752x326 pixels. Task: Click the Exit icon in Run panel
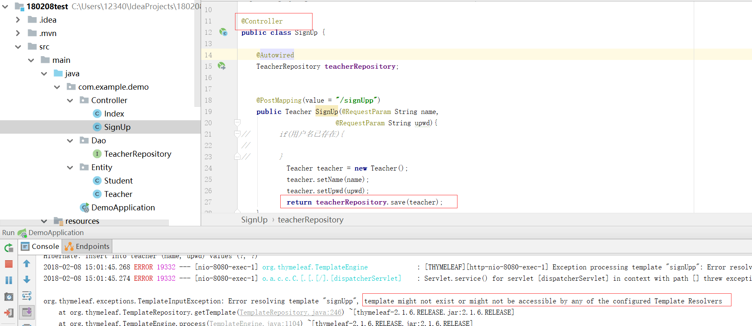[9, 313]
